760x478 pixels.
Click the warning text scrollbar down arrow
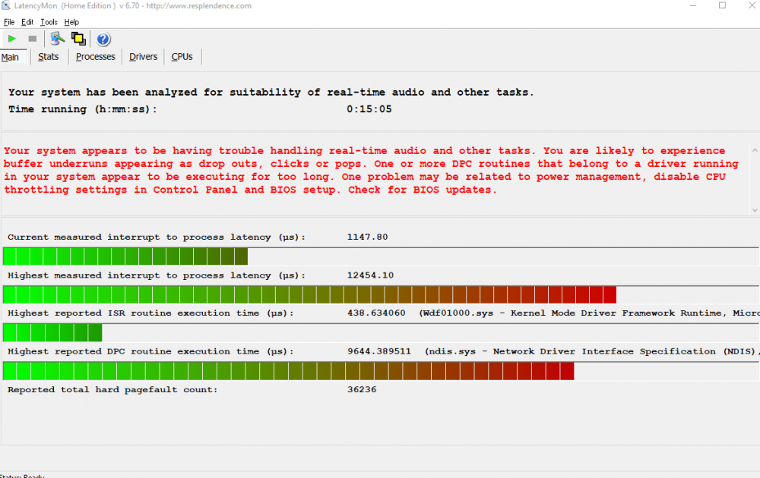pos(755,210)
